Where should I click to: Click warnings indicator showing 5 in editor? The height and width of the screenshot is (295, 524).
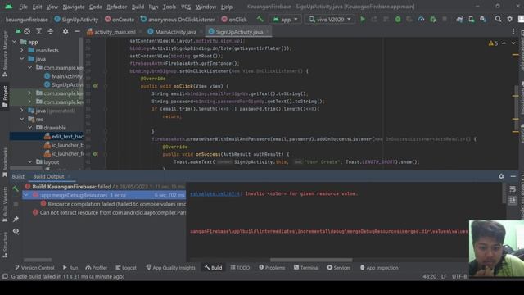(493, 43)
